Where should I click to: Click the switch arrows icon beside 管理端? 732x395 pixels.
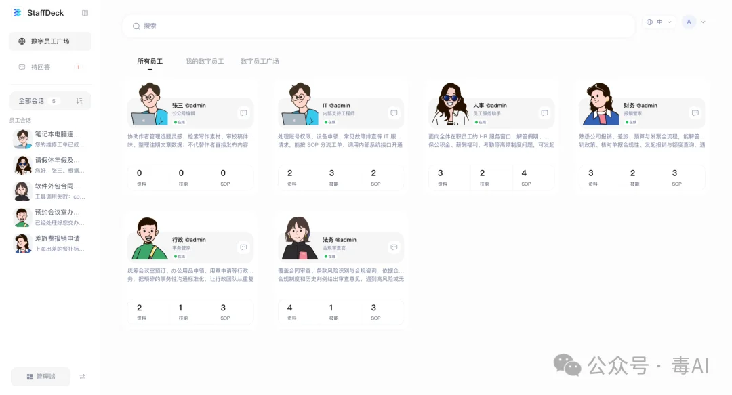pos(82,376)
